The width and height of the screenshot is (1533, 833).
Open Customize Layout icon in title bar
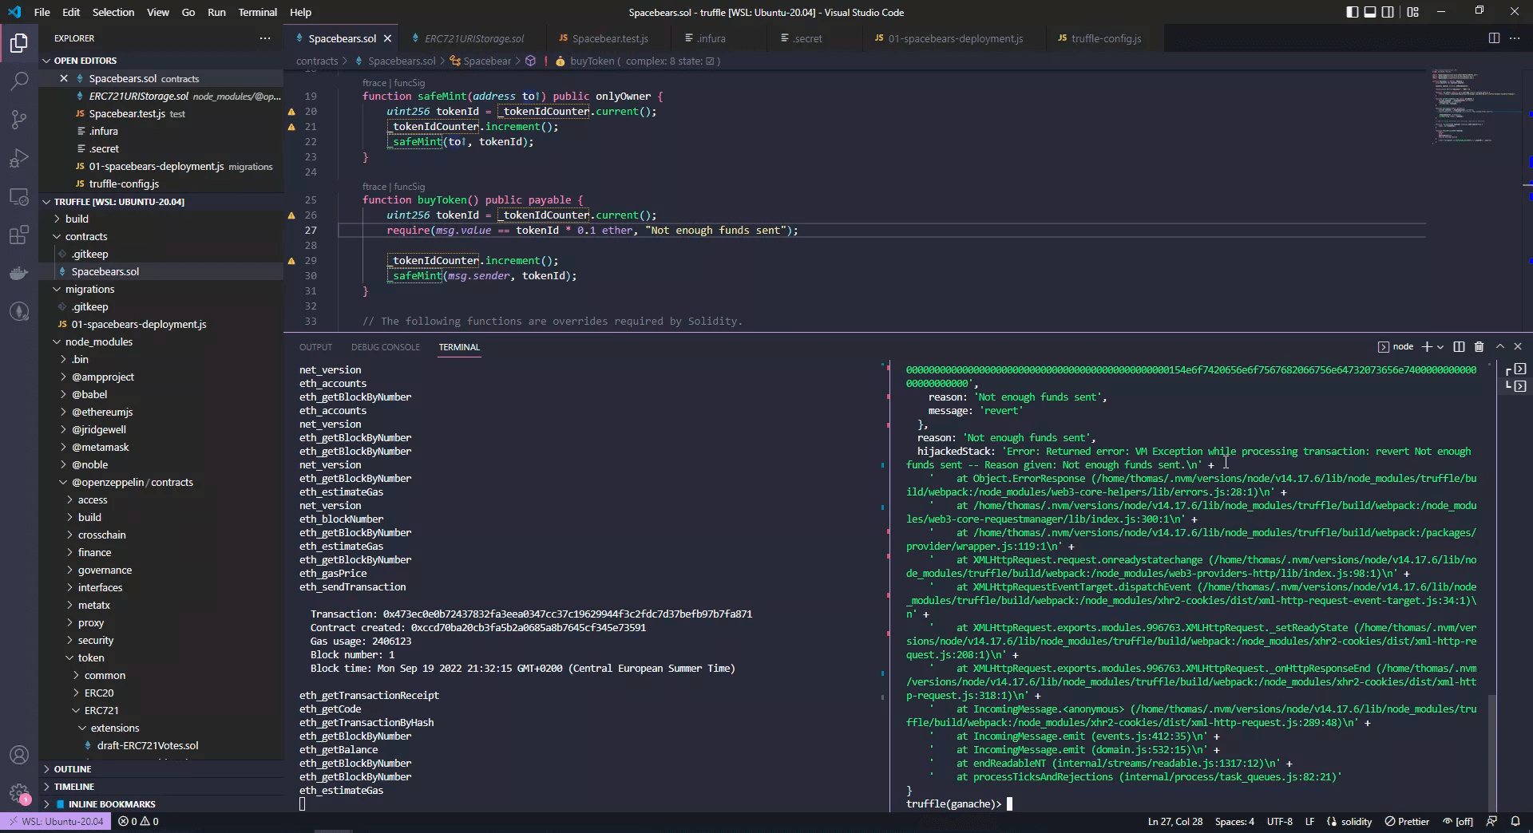coord(1413,12)
